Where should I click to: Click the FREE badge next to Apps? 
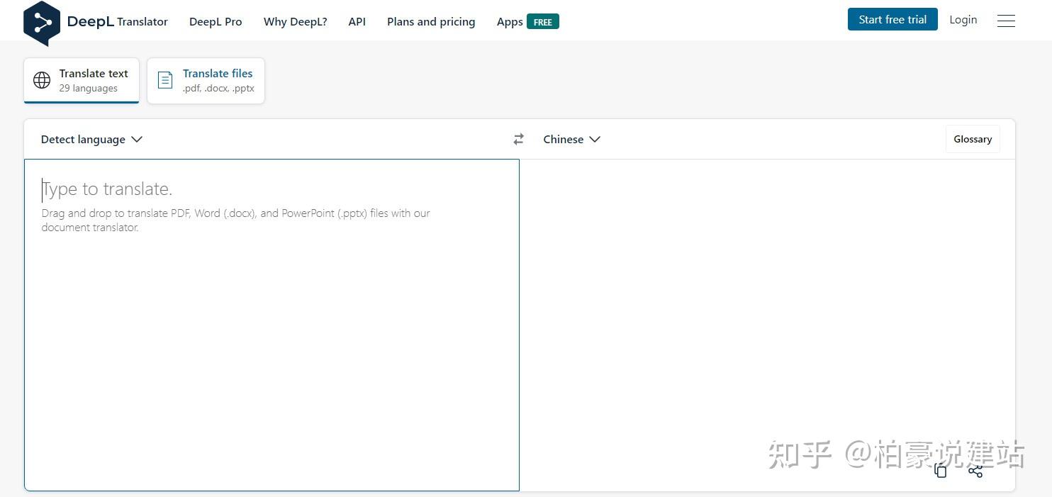(x=543, y=22)
